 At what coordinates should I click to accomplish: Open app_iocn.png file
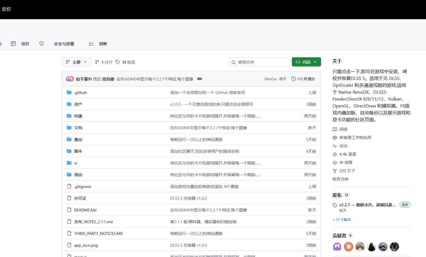click(x=86, y=245)
